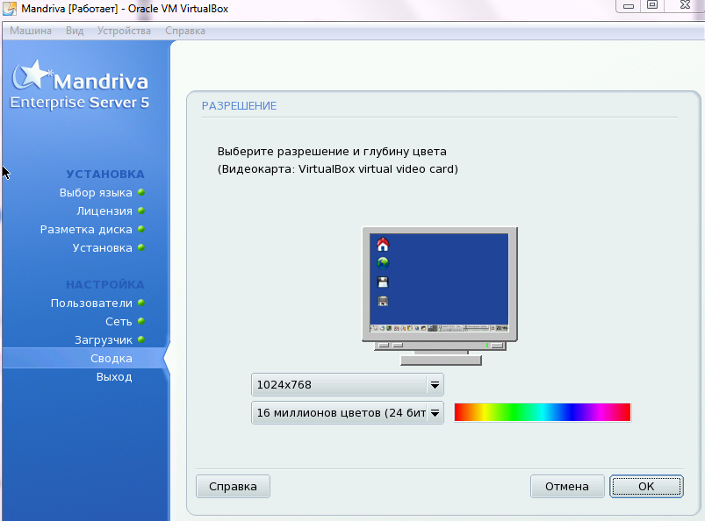
Task: Click green dot next to Выбор языка
Action: [x=141, y=192]
